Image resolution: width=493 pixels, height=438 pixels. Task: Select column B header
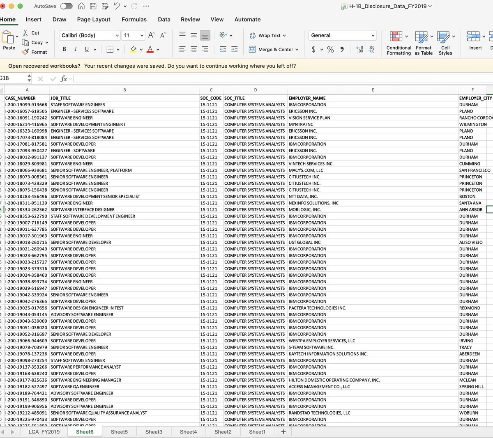[124, 90]
